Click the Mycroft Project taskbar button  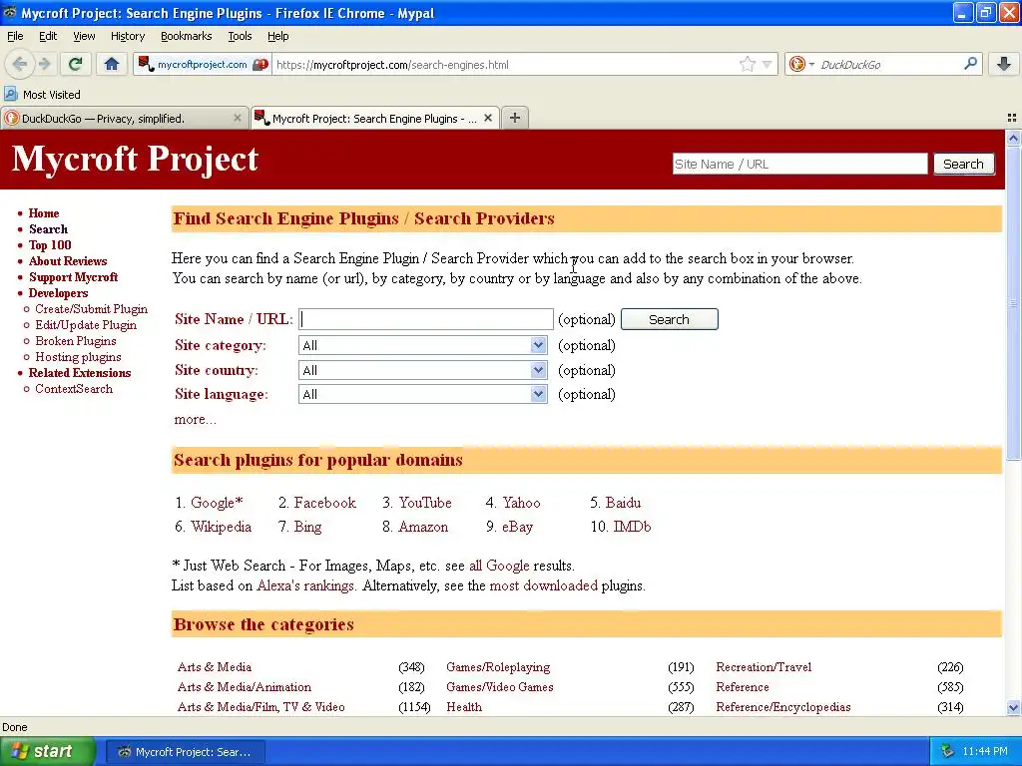[x=185, y=752]
